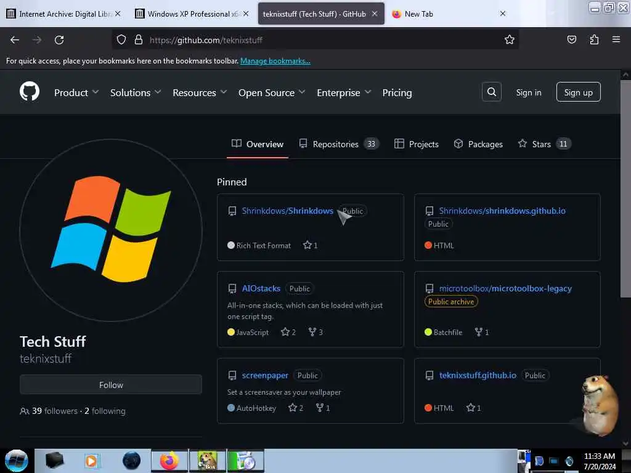
Task: Open the Overview profile tab
Action: click(x=258, y=144)
